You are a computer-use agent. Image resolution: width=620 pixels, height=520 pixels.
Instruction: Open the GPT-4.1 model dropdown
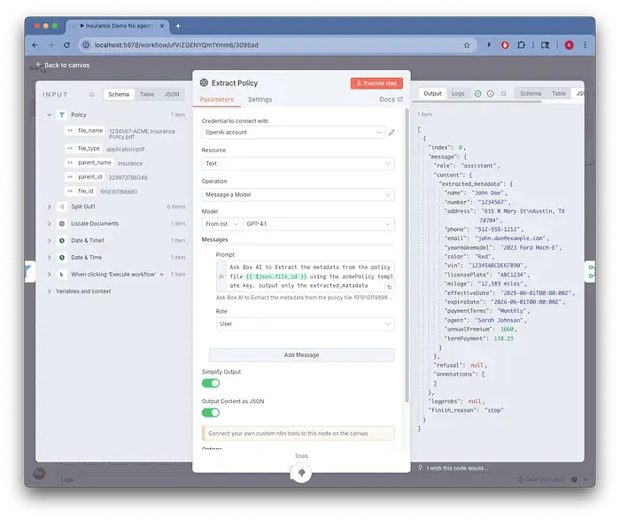(x=319, y=224)
